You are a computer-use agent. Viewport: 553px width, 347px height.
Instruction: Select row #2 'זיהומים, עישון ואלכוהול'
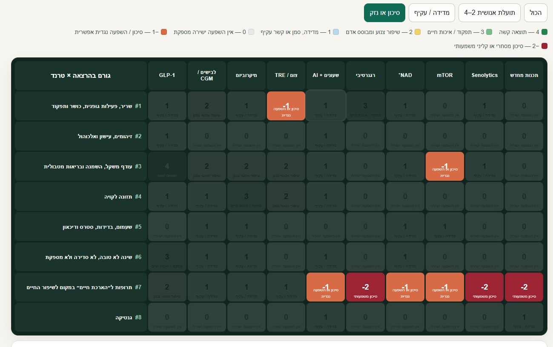click(x=80, y=136)
